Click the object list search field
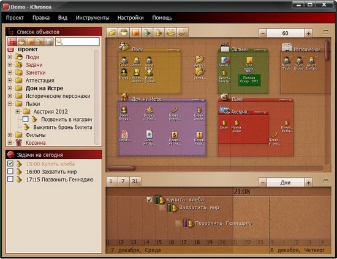 coord(77,42)
